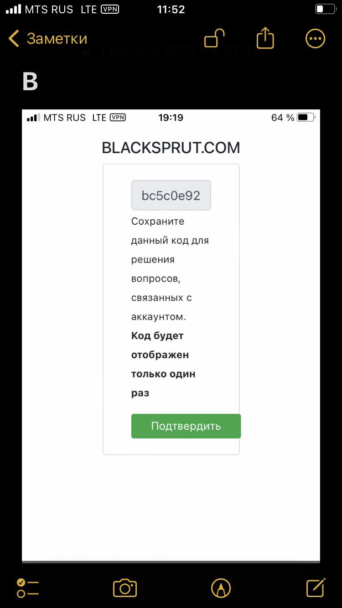This screenshot has height=608, width=342.
Task: Tap the top status bar VPN badge
Action: (x=110, y=9)
